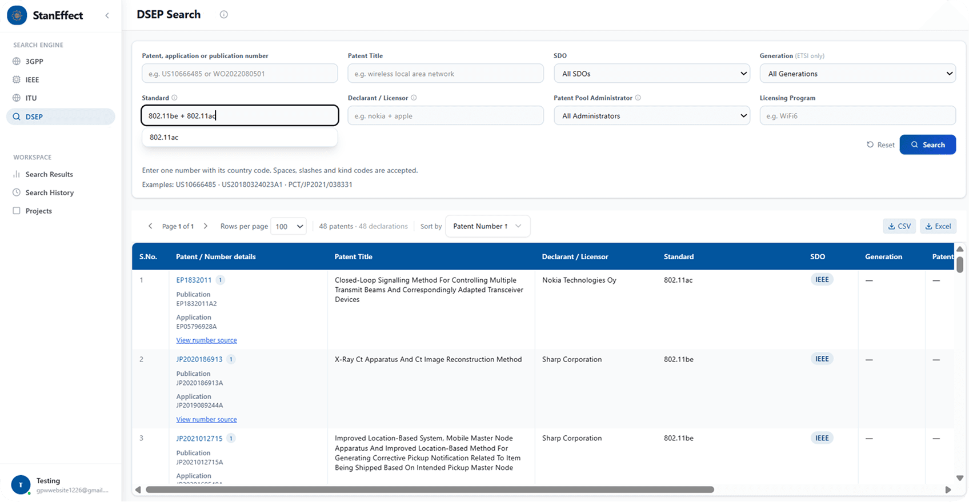Screen dimensions: 969x502
Task: Reset the search form
Action: coord(880,144)
